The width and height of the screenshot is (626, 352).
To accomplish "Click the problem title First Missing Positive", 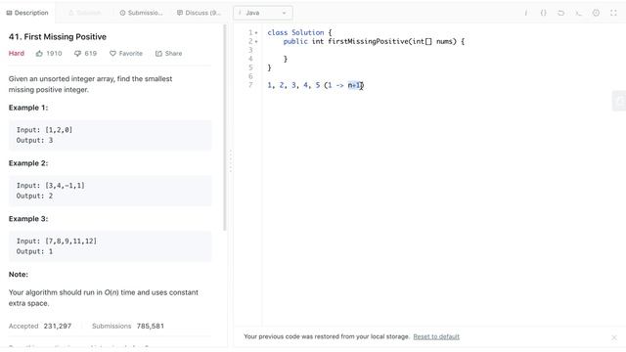I will click(x=58, y=37).
